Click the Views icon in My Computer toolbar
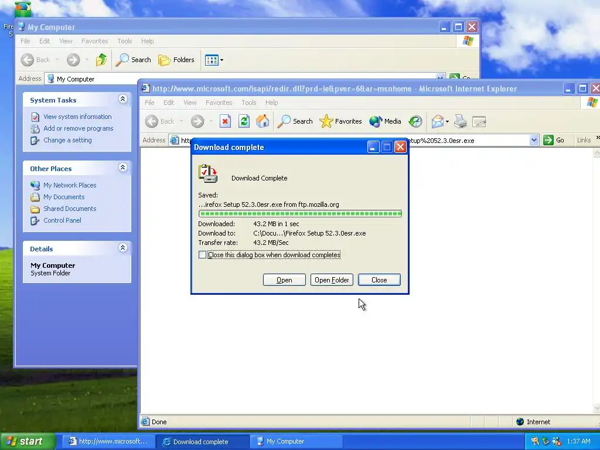Viewport: 600px width, 450px height. pos(211,60)
